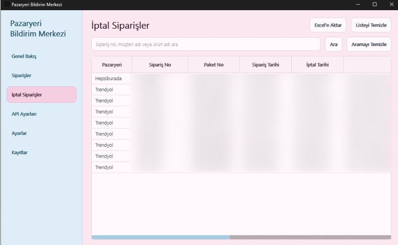Open Genel Bakış in the sidebar
Image resolution: width=398 pixels, height=245 pixels.
[x=41, y=56]
